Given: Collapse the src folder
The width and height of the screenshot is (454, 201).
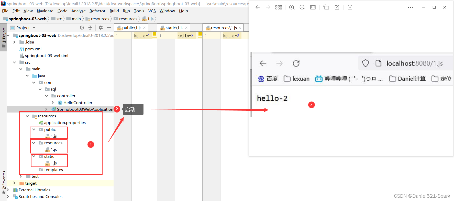Looking at the screenshot, I should [x=14, y=62].
